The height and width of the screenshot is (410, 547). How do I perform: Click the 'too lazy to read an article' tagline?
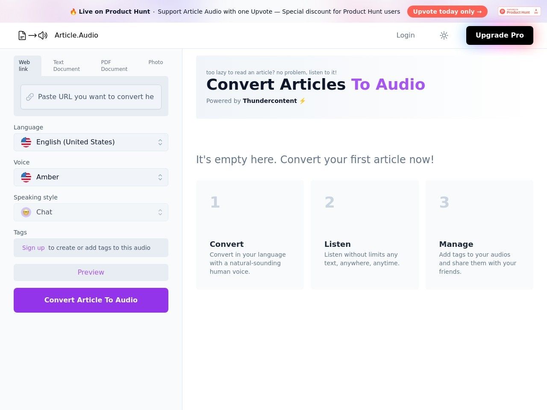(x=271, y=73)
